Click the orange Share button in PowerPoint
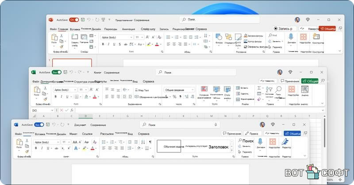Image resolution: width=354 pixels, height=185 pixels. pos(327,29)
